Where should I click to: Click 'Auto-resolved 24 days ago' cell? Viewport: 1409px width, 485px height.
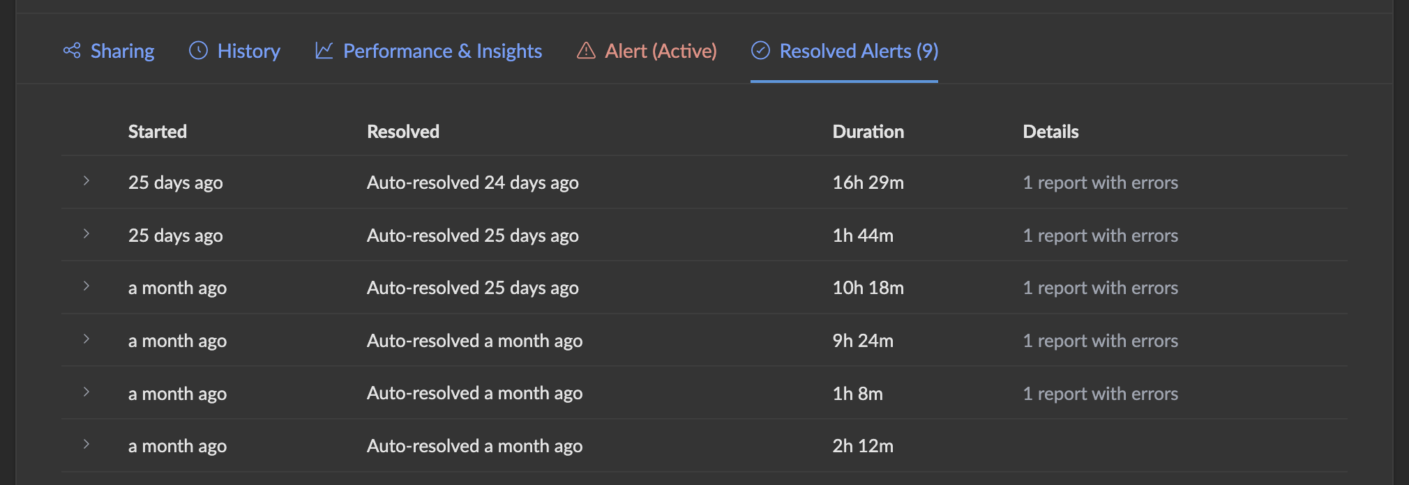(473, 183)
